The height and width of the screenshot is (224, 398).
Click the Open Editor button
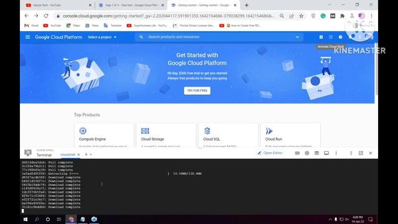tap(270, 153)
